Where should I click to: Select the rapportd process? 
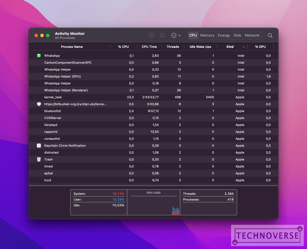(x=51, y=132)
